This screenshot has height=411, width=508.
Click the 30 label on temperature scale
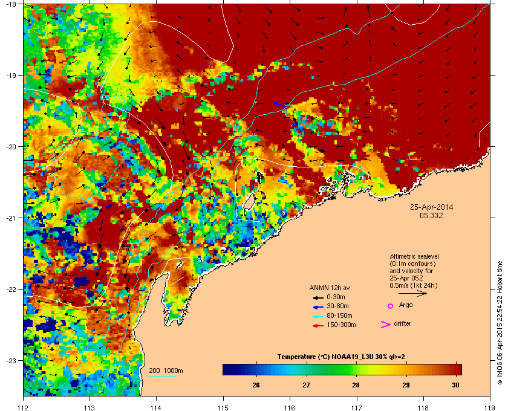coord(456,385)
